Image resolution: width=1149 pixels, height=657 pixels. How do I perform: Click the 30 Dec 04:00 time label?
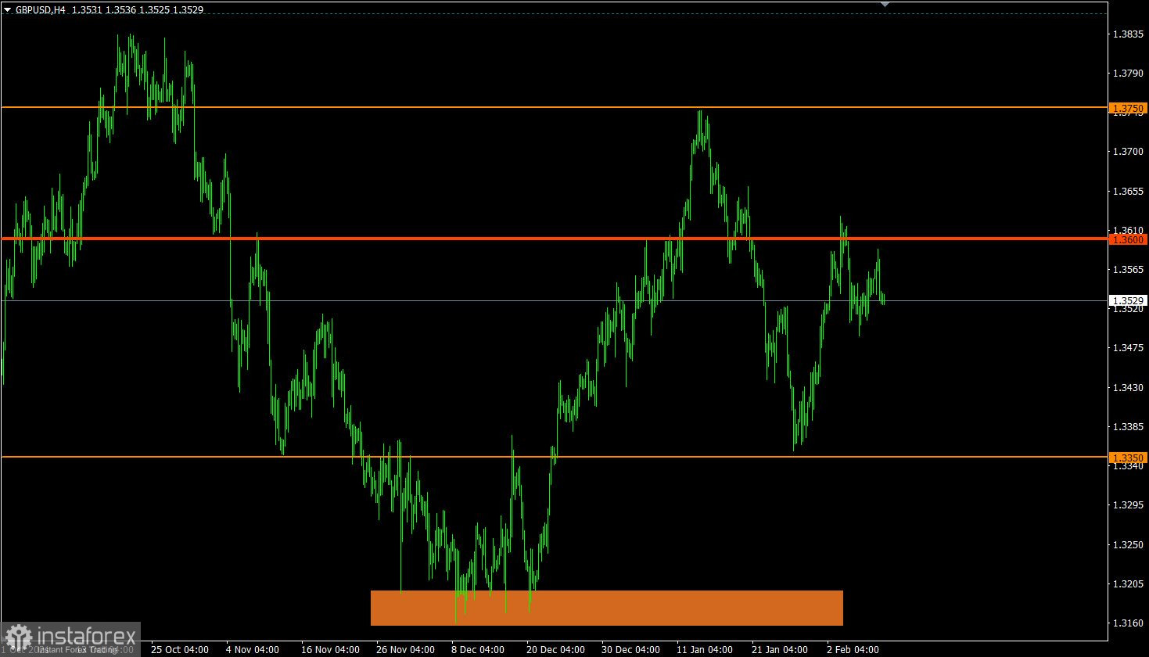630,650
